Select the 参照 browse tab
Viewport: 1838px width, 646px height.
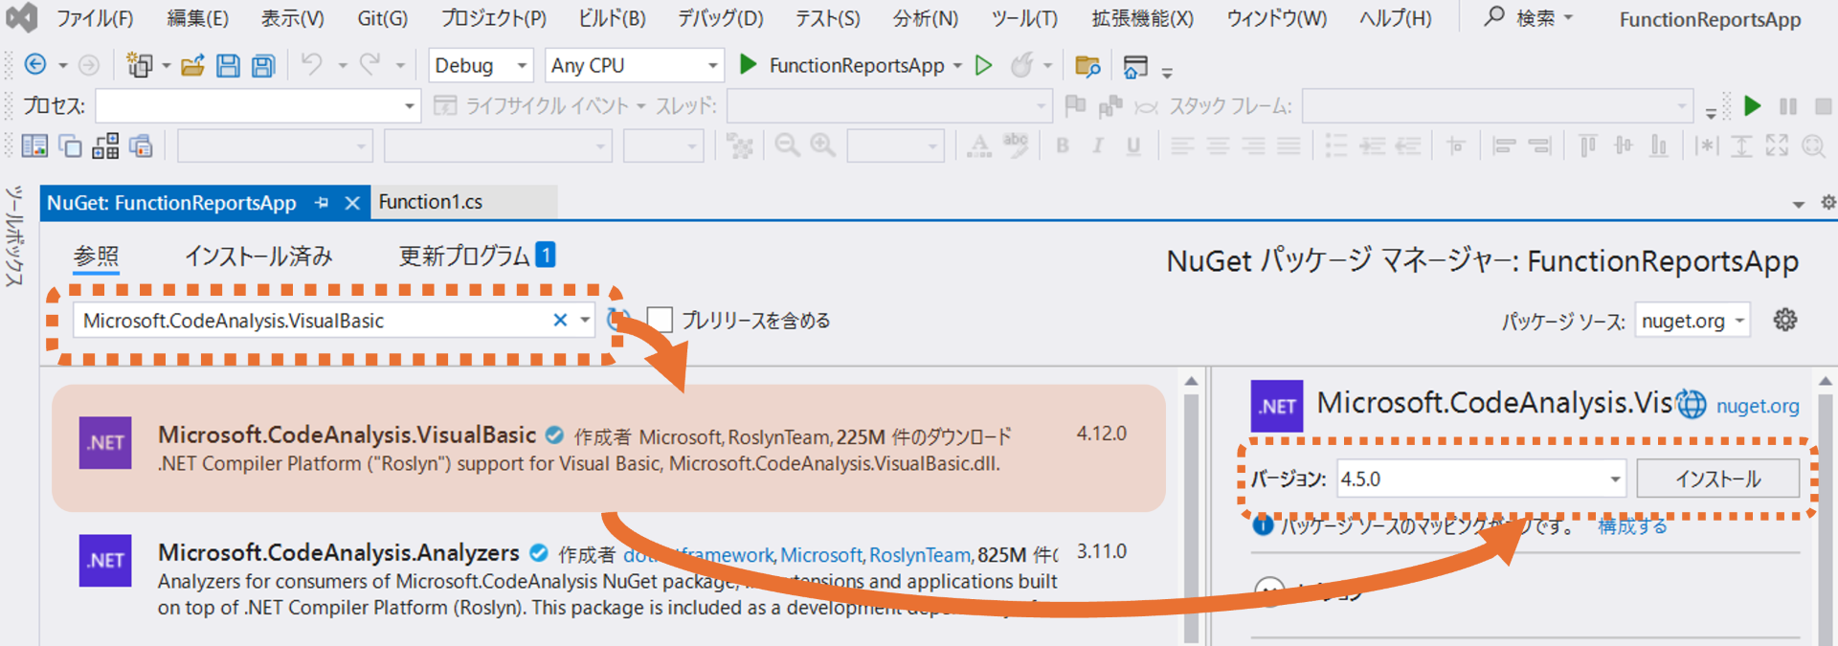97,256
